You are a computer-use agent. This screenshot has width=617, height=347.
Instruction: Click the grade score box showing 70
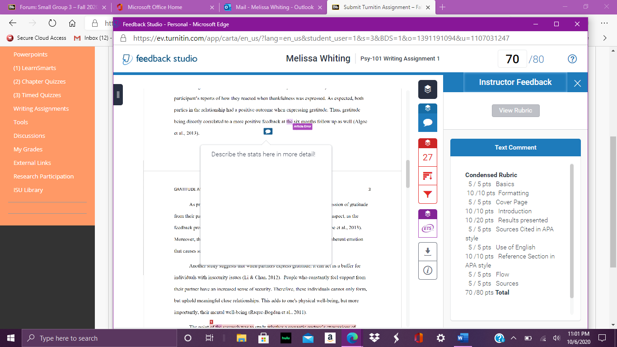coord(512,59)
